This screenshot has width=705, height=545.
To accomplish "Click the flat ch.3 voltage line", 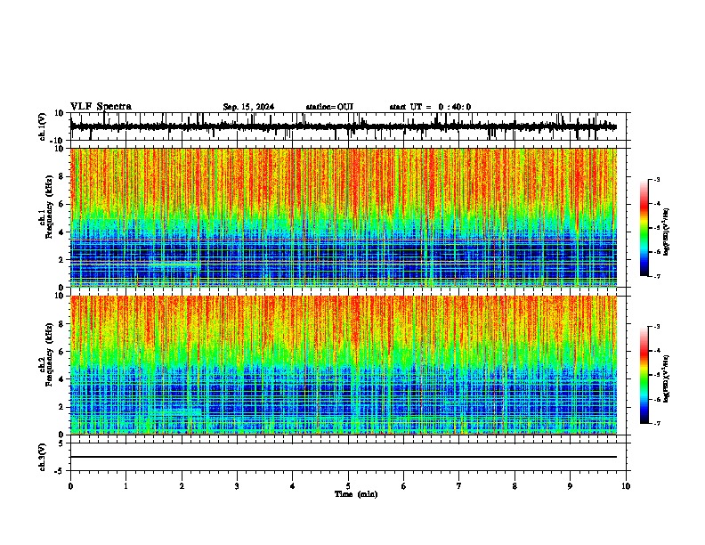I will 344,457.
